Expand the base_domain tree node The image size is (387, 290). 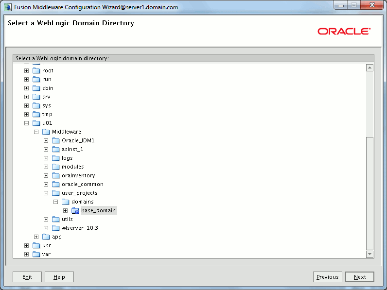66,211
